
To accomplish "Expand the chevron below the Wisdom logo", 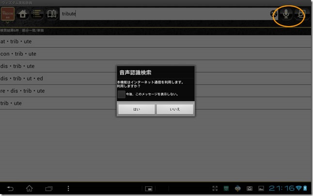I will [x=7, y=23].
